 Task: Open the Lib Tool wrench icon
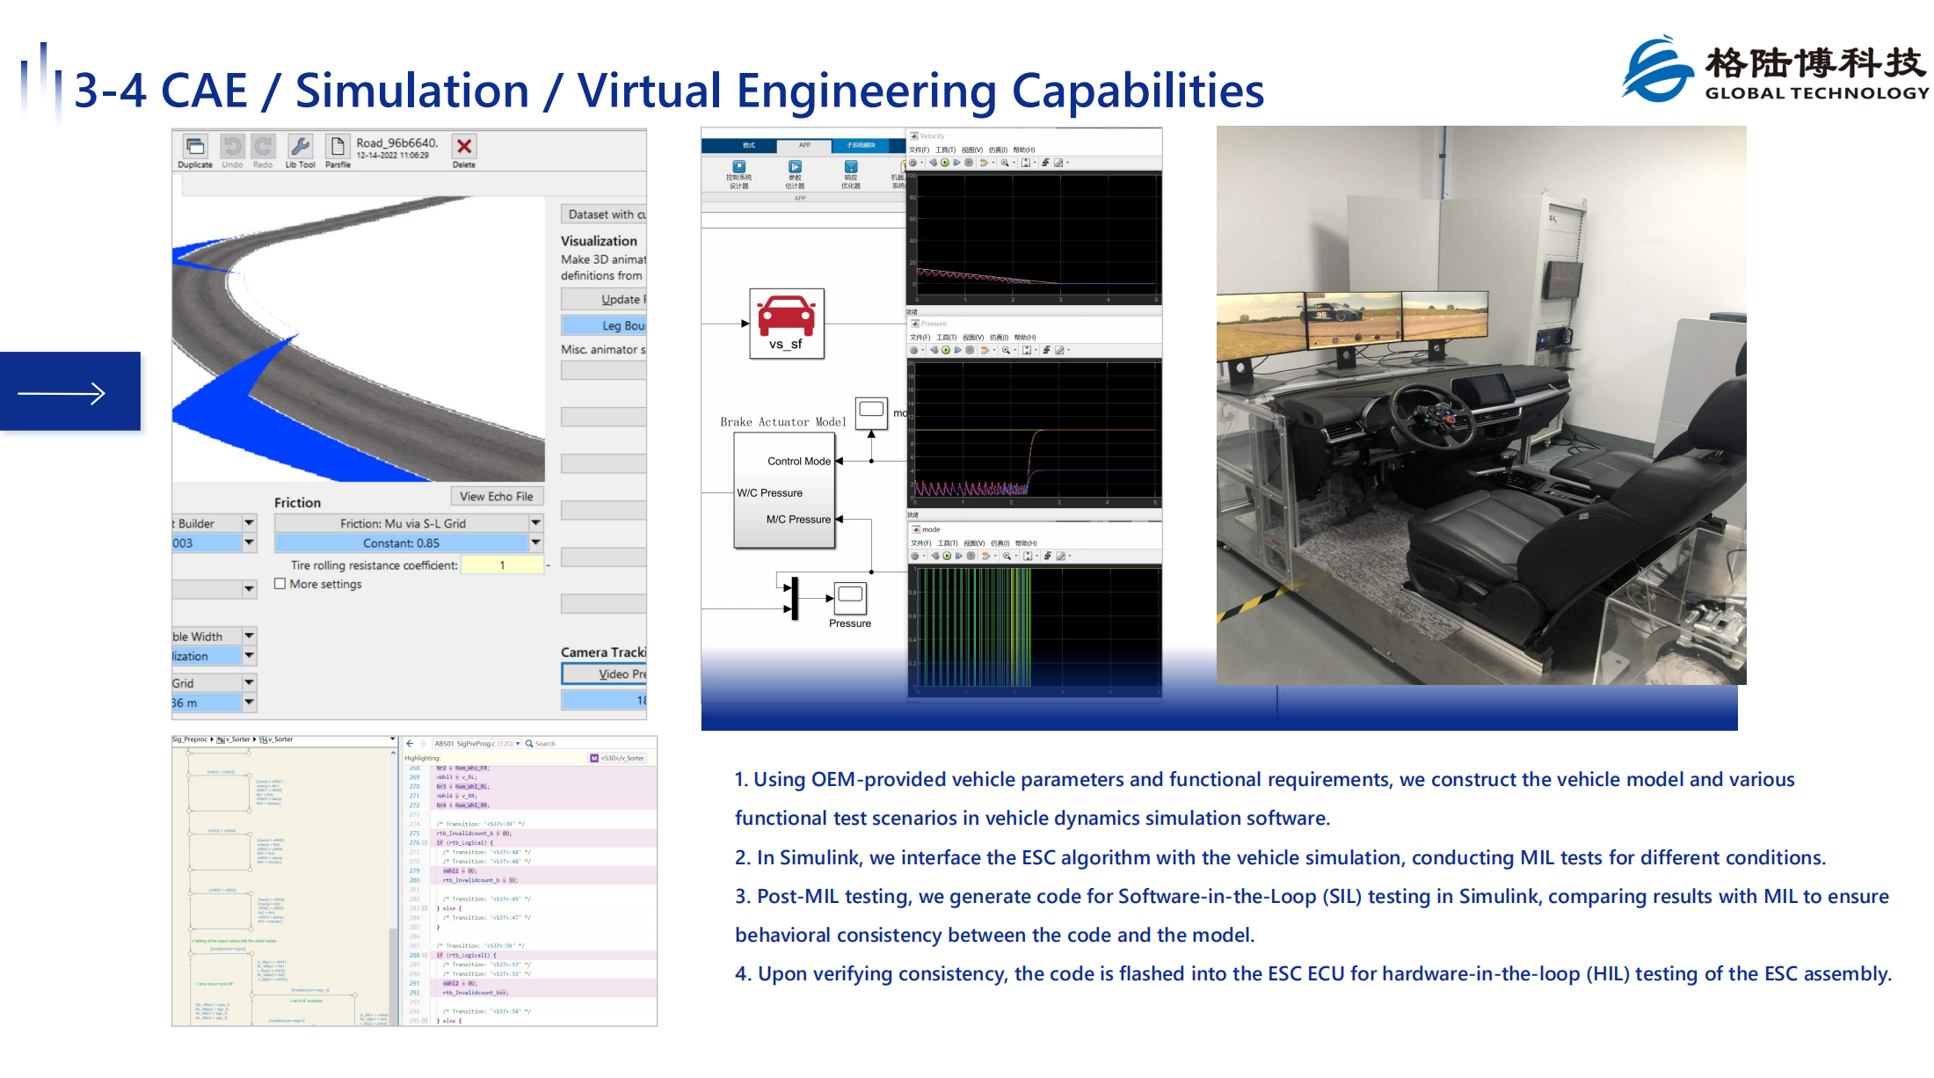300,147
